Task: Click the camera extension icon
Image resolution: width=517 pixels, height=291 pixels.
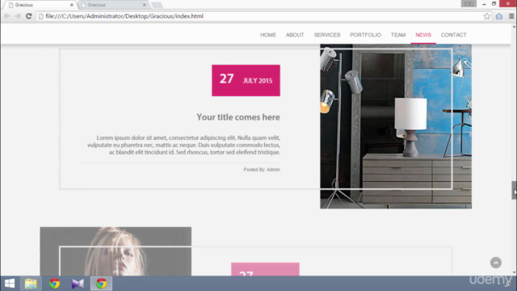Action: [x=499, y=16]
